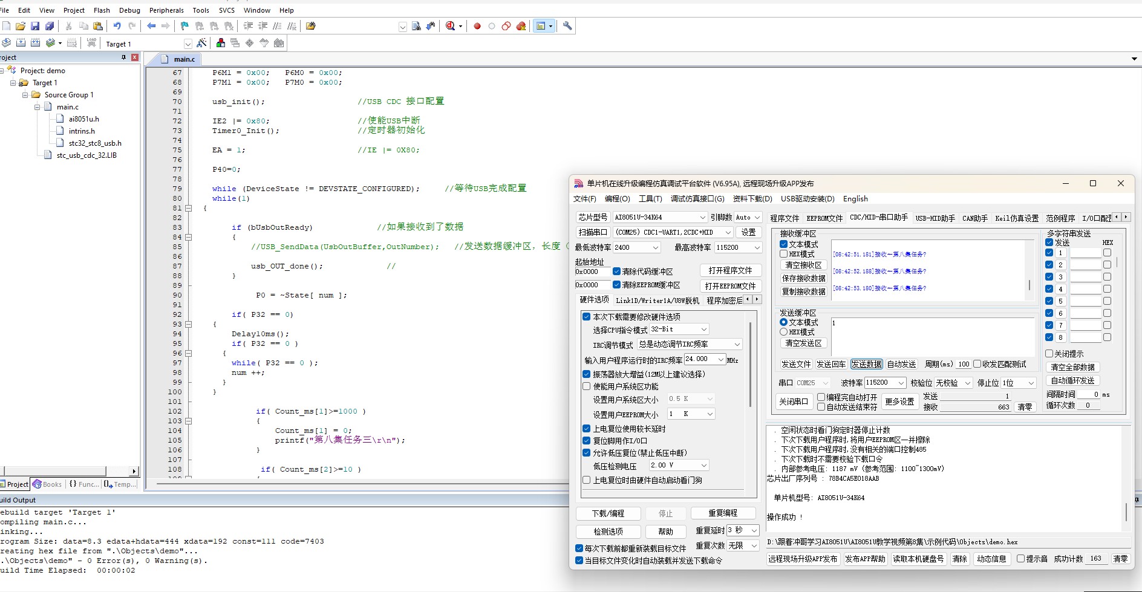Select HEX模式 radio in send buffer
This screenshot has height=592, width=1142.
783,332
